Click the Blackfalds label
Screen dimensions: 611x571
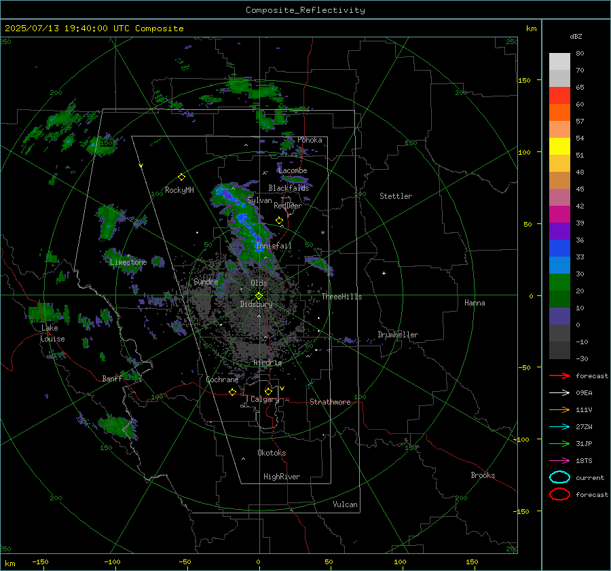[289, 188]
